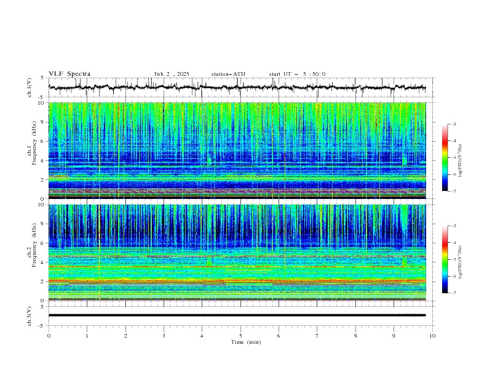The height and width of the screenshot is (377, 487).
Task: Click the ch.1 voltage waveform trace
Action: [237, 87]
